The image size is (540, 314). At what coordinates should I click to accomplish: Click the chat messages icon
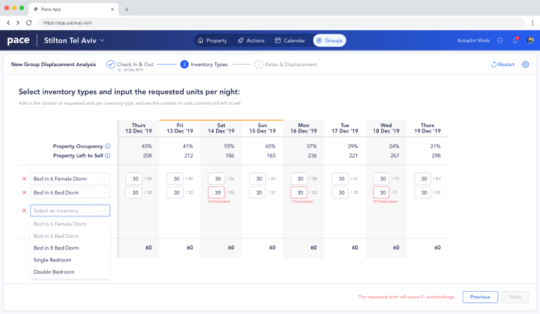tap(501, 40)
